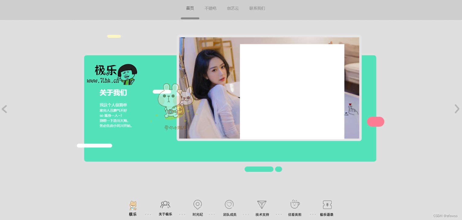Select the 团队成员 heart icon
Screen dimensions: 462x220
[229, 204]
